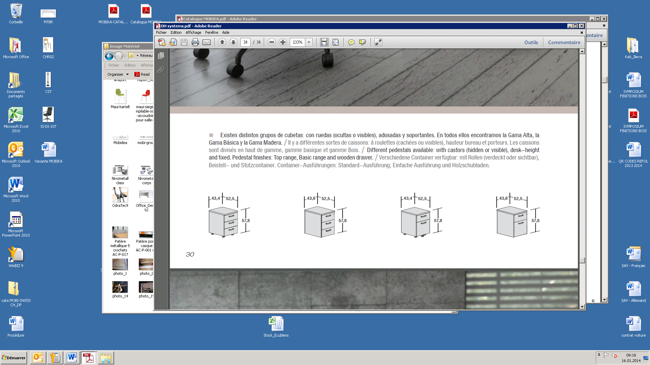Open Word from the taskbar
This screenshot has height=365, width=650.
click(71, 358)
